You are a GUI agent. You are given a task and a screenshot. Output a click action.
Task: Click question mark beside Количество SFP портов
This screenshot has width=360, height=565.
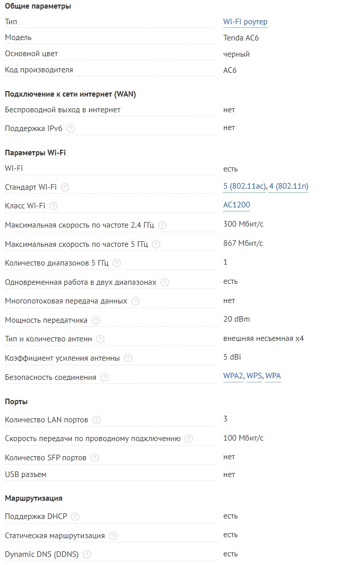click(x=95, y=458)
